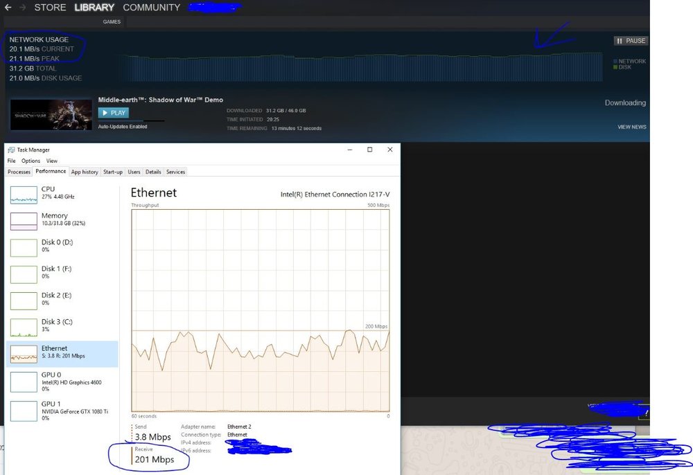Open the LIBRARY section in Steam
The image size is (693, 475).
click(x=94, y=8)
